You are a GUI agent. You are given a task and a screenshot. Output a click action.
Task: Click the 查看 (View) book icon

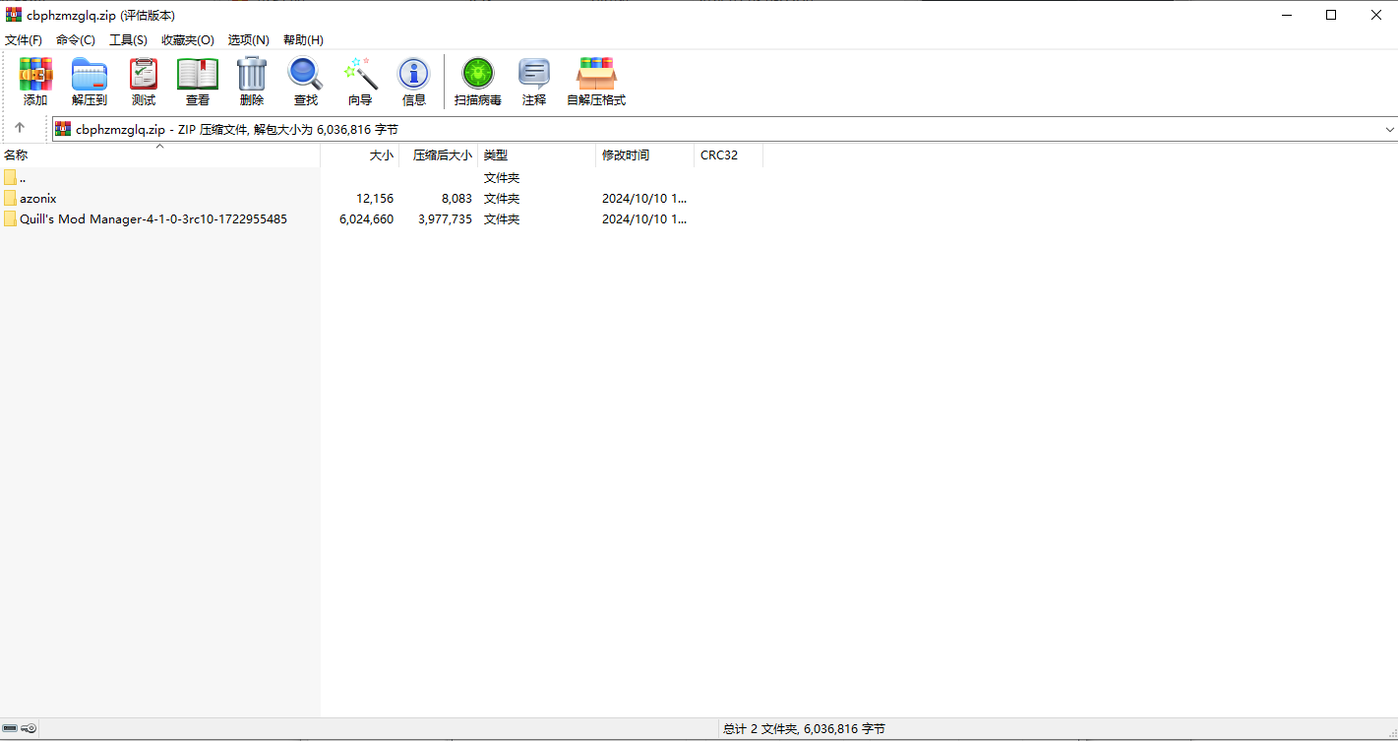coord(198,75)
